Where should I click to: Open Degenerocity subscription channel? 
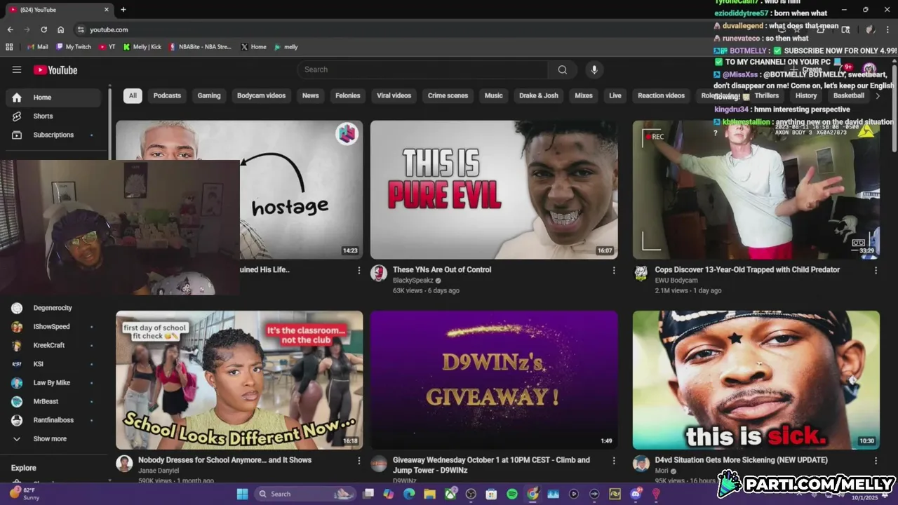pos(53,308)
